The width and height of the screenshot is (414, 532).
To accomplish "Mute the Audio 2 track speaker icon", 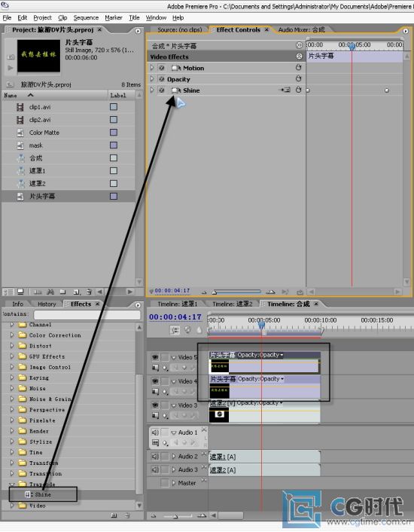I will point(155,457).
